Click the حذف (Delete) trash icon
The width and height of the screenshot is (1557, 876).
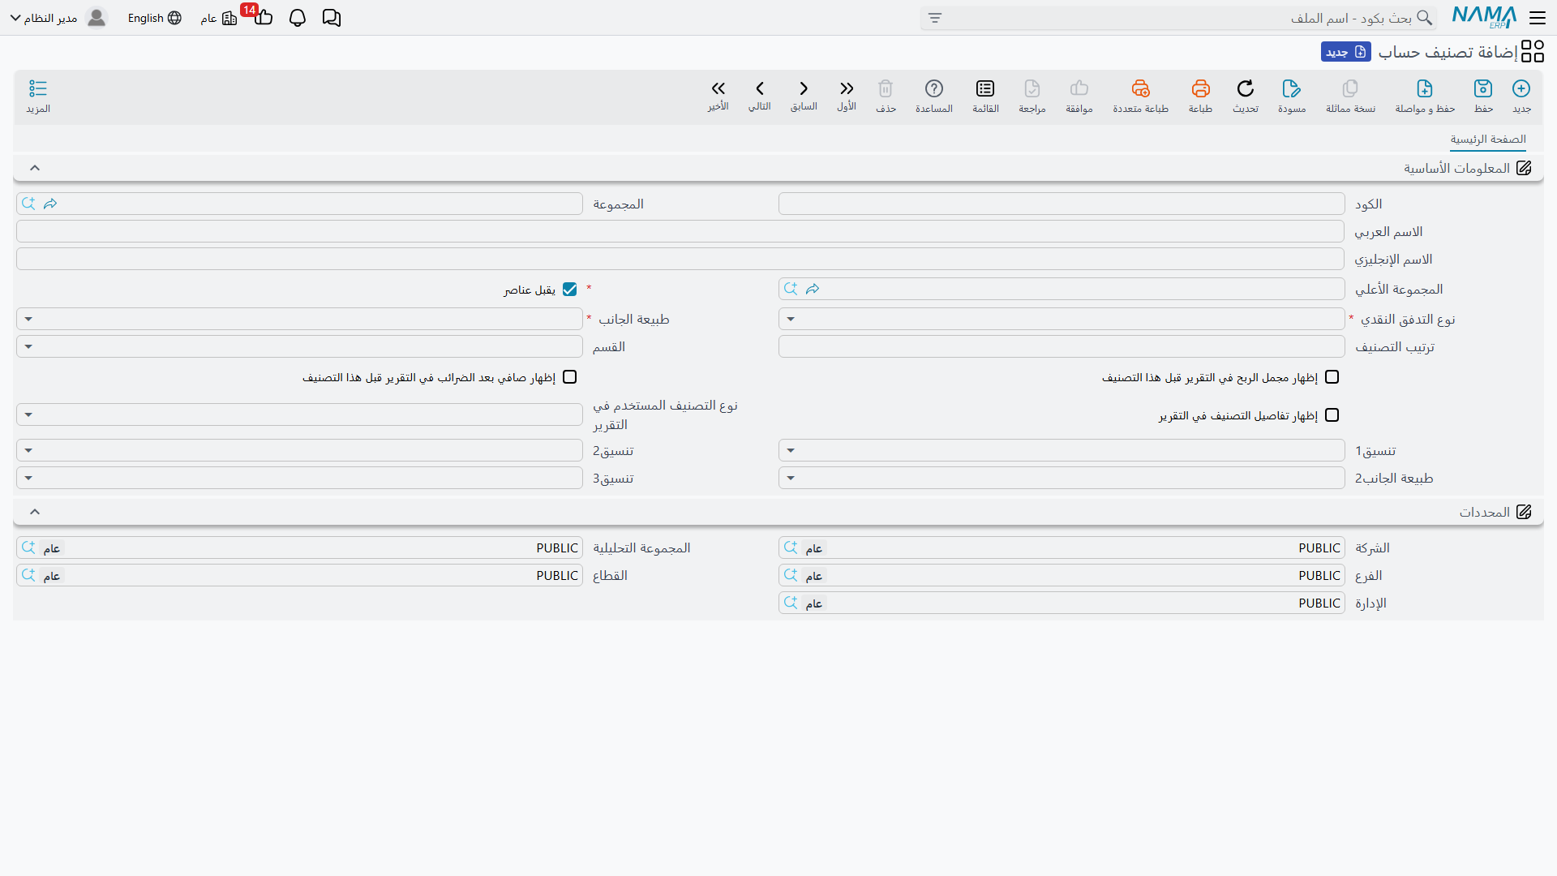pos(886,88)
